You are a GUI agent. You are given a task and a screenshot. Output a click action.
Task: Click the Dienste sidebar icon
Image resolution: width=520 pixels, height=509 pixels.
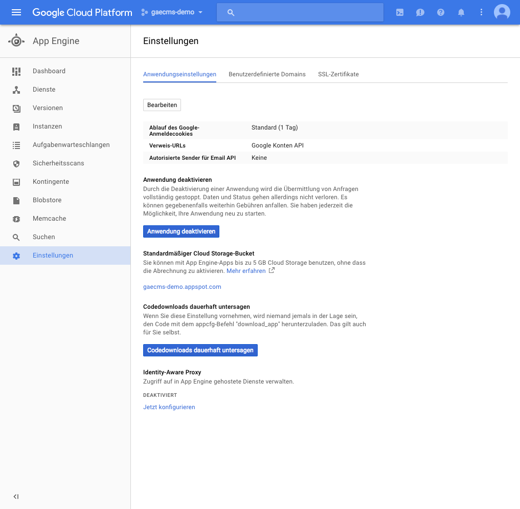[x=16, y=90]
